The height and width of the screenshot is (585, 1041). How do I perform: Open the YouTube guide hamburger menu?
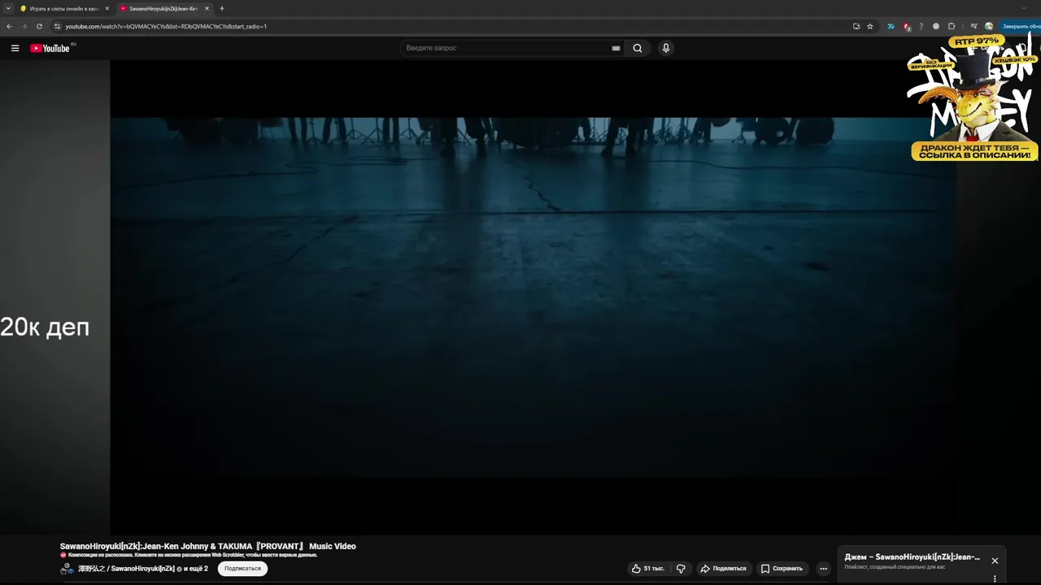(15, 48)
